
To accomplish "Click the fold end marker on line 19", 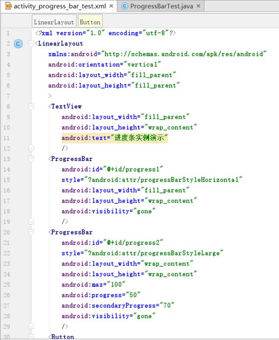I will click(31, 222).
